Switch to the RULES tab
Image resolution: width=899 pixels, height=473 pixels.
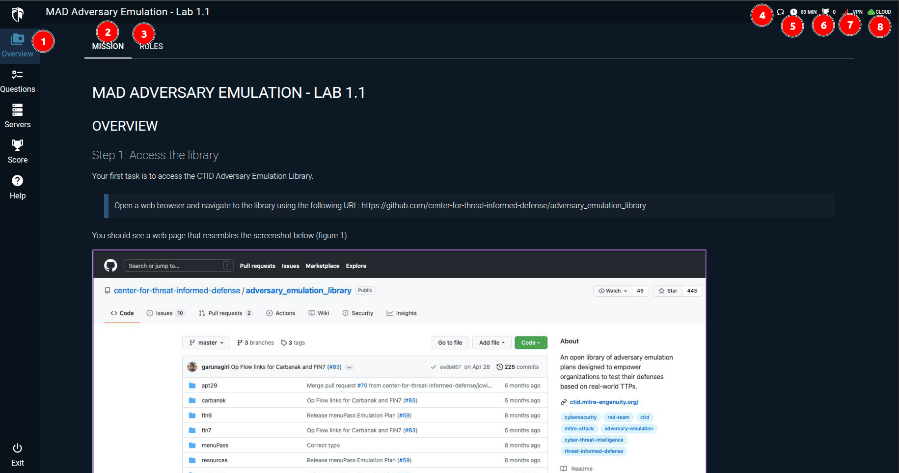pos(151,46)
